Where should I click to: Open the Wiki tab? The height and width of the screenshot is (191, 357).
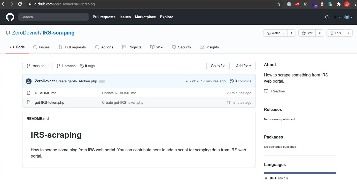pyautogui.click(x=157, y=47)
